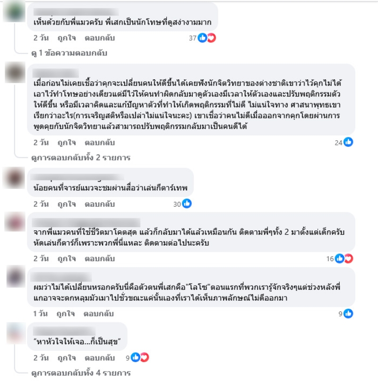The image size is (378, 381).
Task: Like the comment about เล่นกีตาร์เทพ
Action: point(67,204)
